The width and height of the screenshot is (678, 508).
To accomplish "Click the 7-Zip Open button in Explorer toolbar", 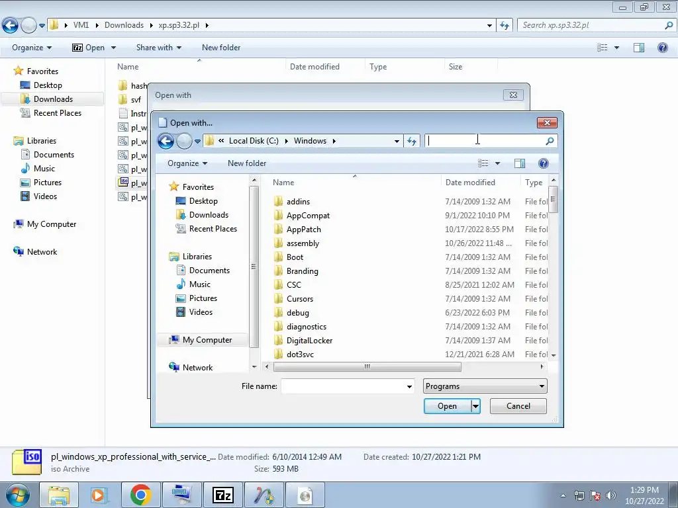I will (89, 48).
